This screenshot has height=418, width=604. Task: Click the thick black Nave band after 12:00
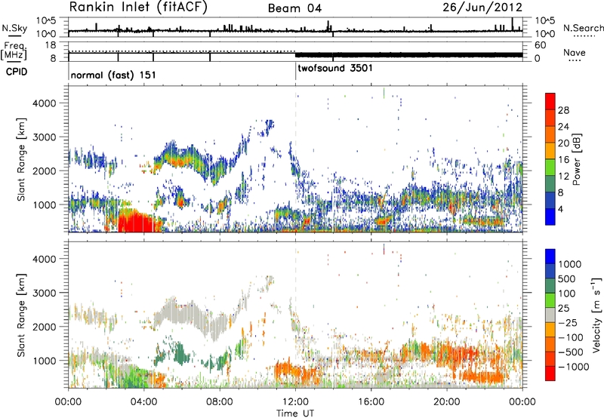408,55
